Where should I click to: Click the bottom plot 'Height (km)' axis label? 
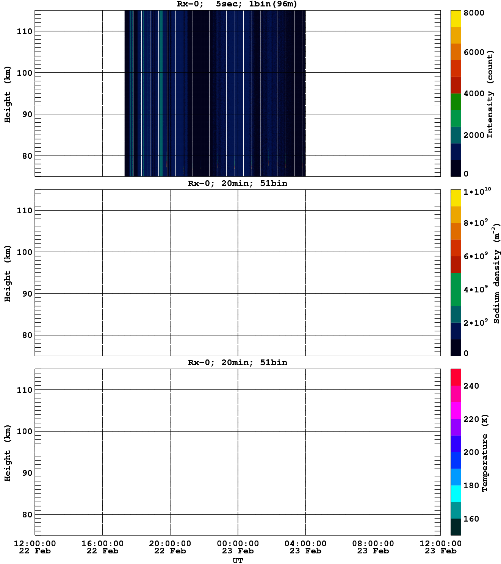8,453
